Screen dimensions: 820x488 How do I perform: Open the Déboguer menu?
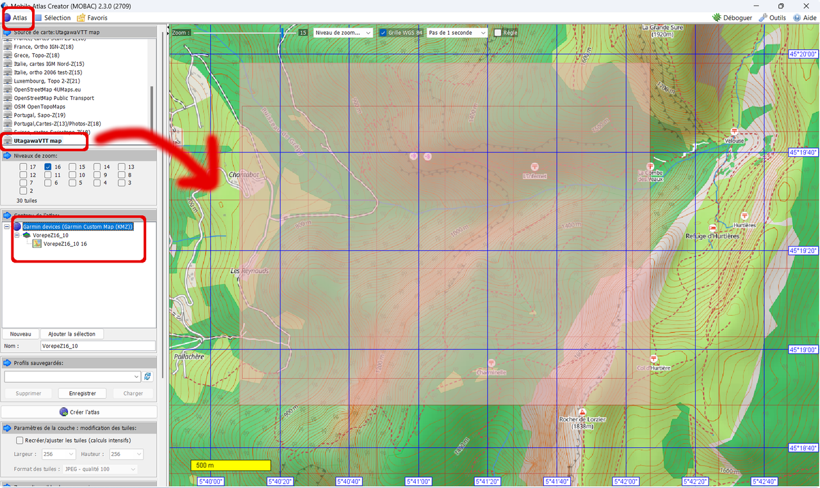click(x=732, y=18)
